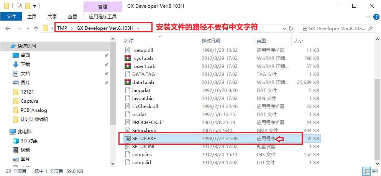The width and height of the screenshot is (381, 176).
Task: Open quick access toolbar customize dropdown
Action: 35,6
